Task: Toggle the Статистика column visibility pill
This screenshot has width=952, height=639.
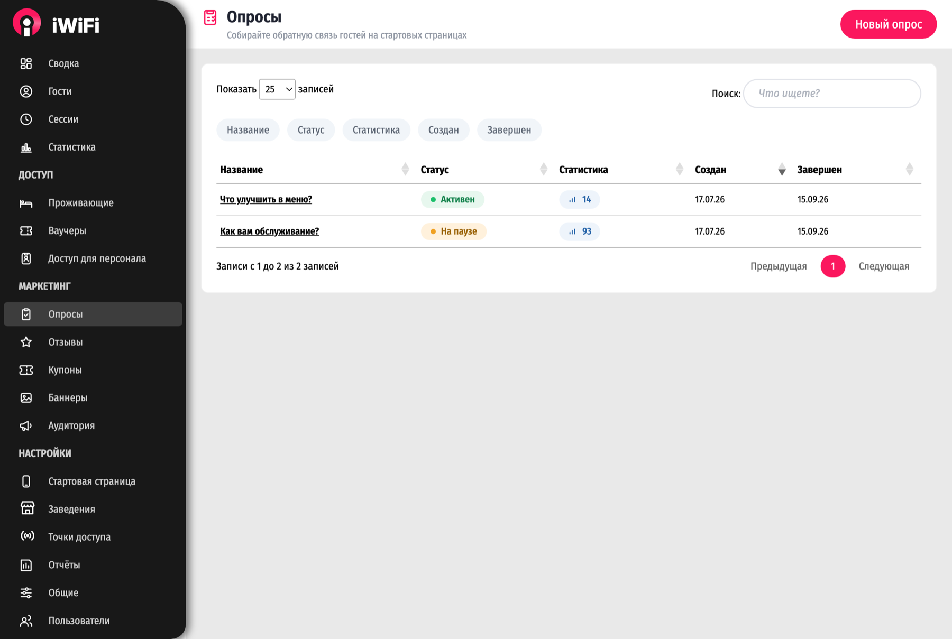Action: coord(376,130)
